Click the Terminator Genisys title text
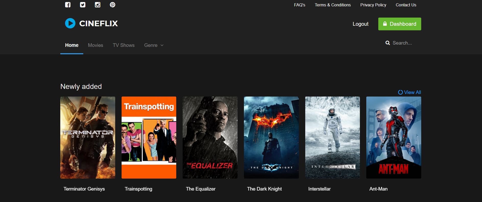This screenshot has width=482, height=202. [84, 189]
